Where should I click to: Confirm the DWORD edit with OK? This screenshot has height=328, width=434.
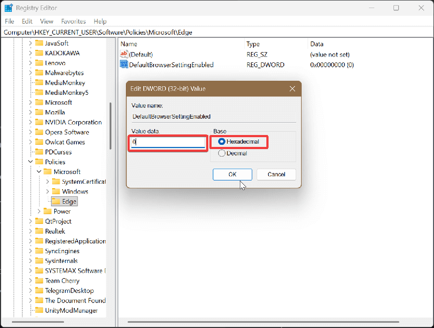232,175
